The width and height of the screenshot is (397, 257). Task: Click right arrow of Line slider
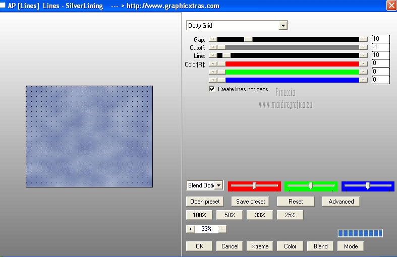(363, 55)
